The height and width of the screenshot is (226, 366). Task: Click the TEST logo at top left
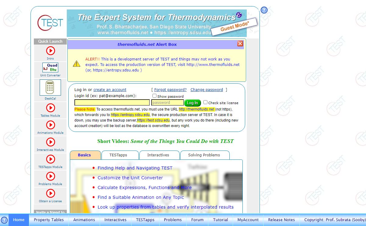pyautogui.click(x=50, y=23)
